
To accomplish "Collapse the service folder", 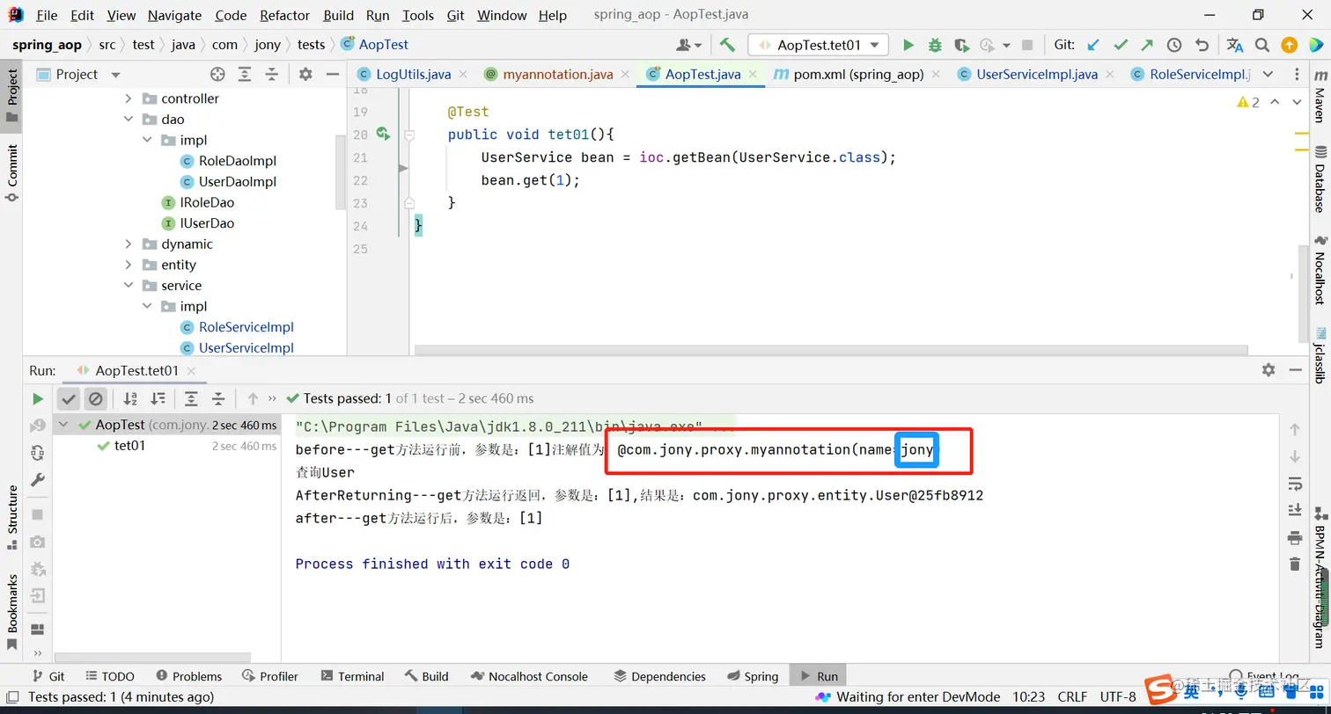I will (x=129, y=286).
